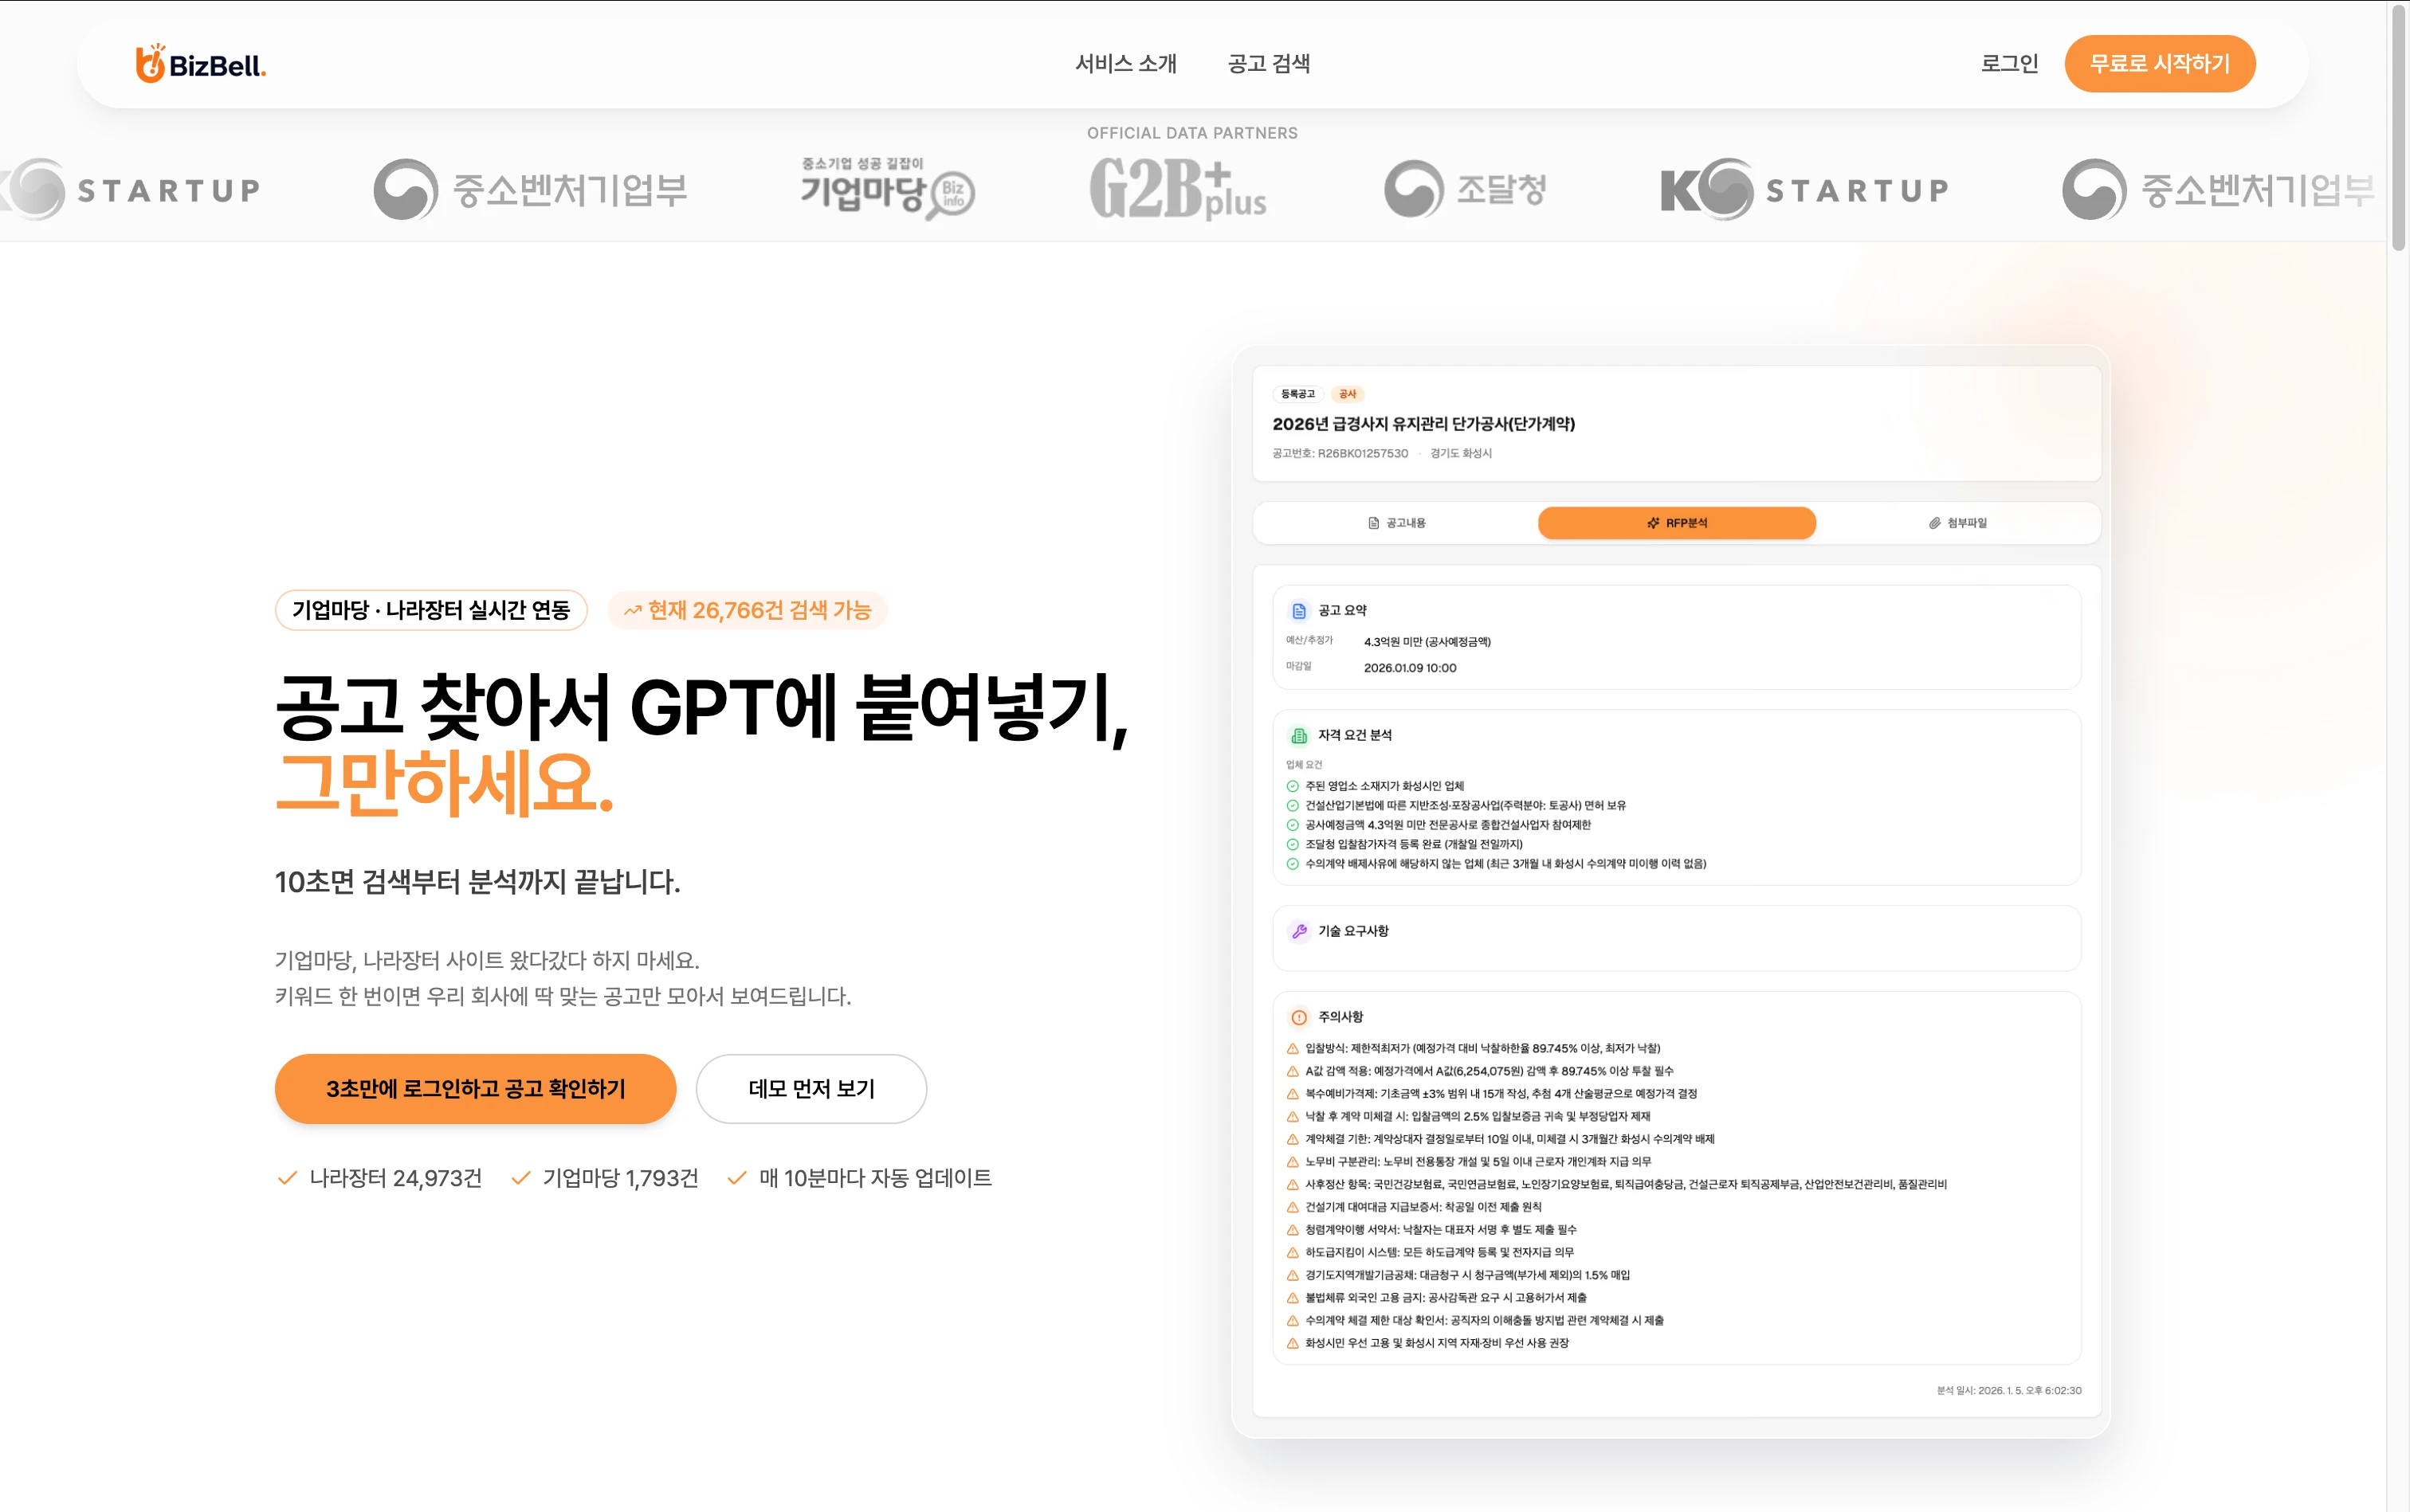Click the BizBell logo icon

pyautogui.click(x=150, y=64)
